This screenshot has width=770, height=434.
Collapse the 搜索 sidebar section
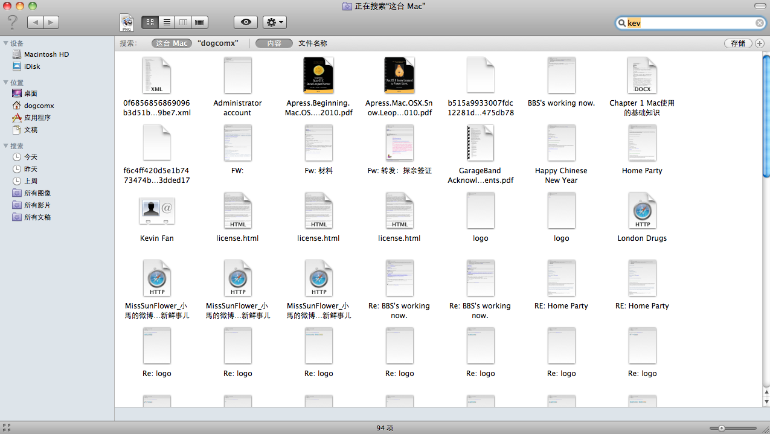[x=6, y=146]
